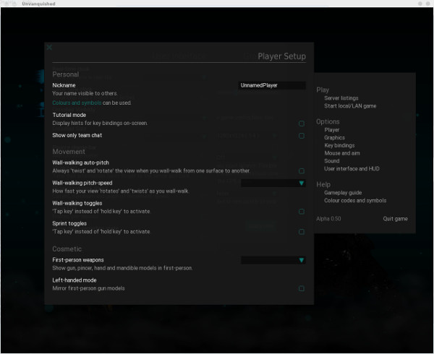Open the Wall-walking pitch-speed dropdown
This screenshot has width=434, height=354.
tap(273, 184)
